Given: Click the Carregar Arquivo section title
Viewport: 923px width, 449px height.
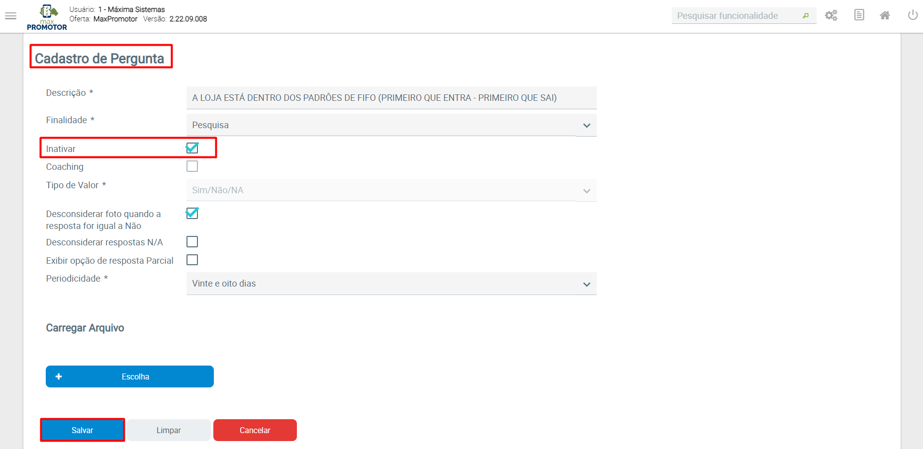Looking at the screenshot, I should pos(85,328).
